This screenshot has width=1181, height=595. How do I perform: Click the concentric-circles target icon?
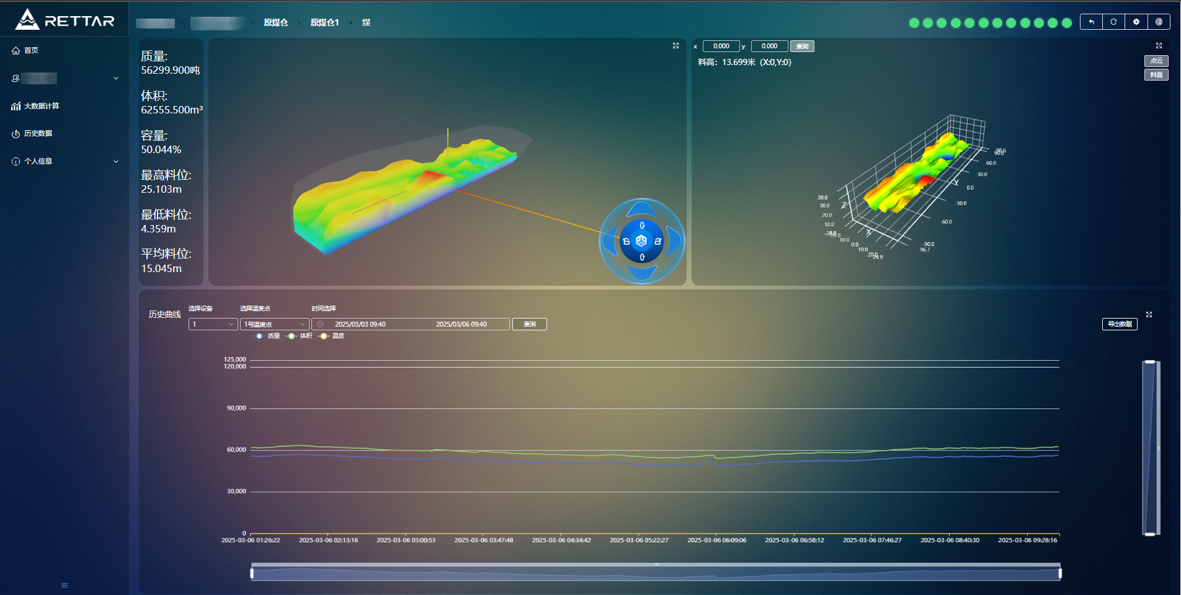click(1159, 22)
